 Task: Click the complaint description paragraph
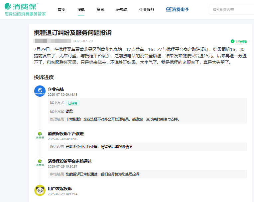pos(140,56)
